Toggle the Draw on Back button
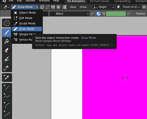The width and height of the screenshot is (147, 119). 42,7
